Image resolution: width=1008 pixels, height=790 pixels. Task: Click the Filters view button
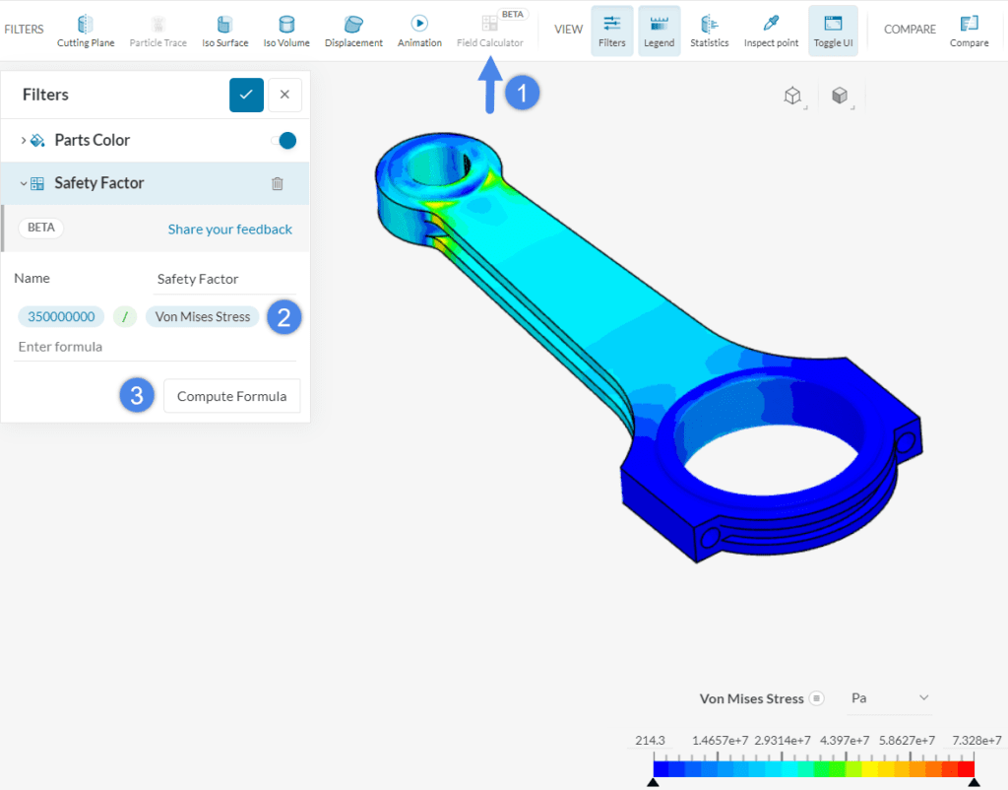pyautogui.click(x=611, y=30)
